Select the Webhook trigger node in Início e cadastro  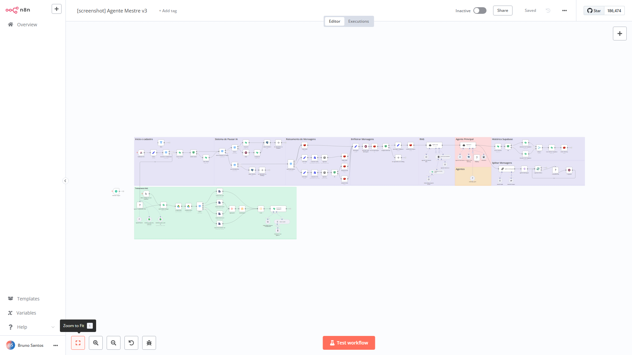tap(141, 153)
